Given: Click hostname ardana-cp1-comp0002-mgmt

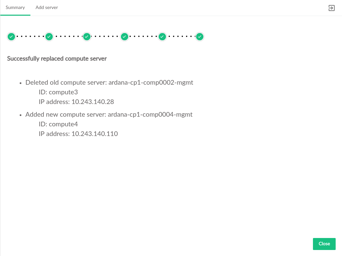Looking at the screenshot, I should (151, 82).
